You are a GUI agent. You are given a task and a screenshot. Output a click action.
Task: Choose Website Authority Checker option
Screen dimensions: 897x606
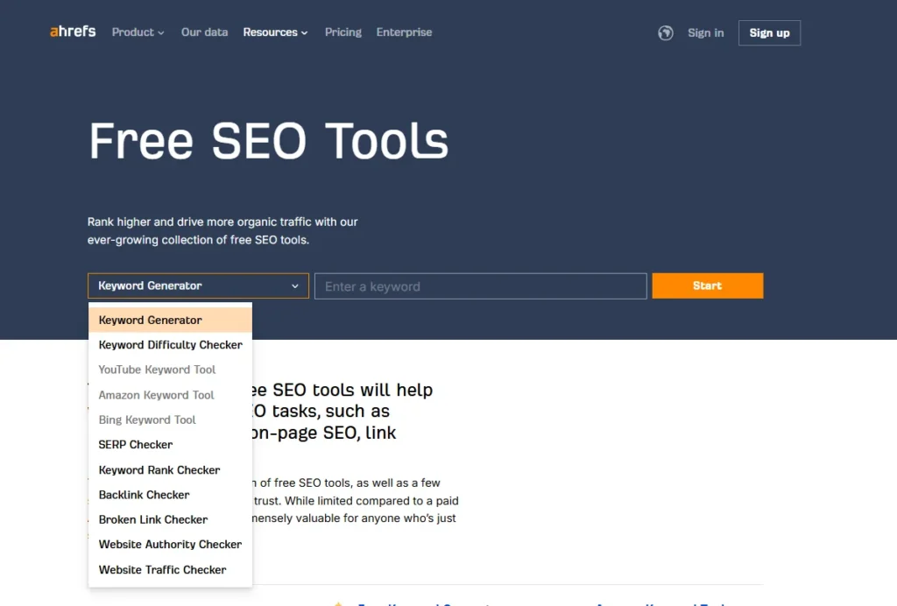click(170, 544)
